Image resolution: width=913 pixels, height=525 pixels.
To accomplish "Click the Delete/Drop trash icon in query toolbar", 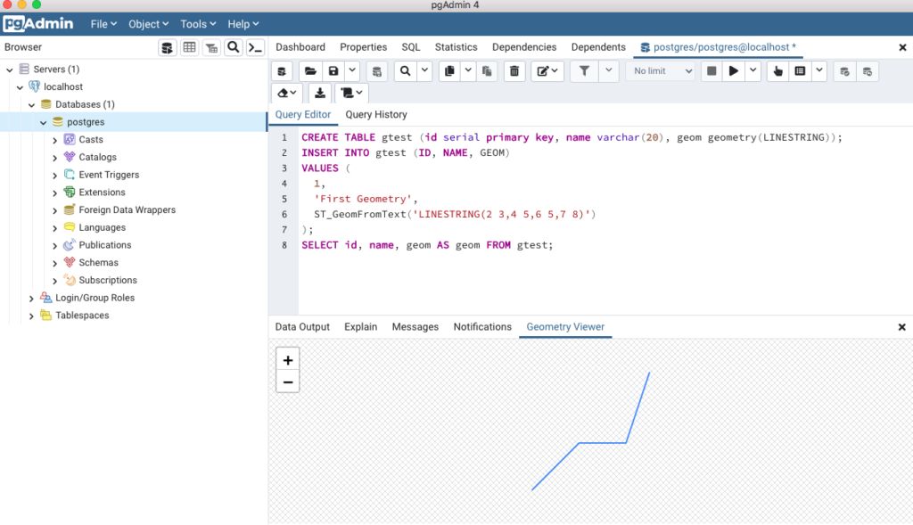I will 514,70.
